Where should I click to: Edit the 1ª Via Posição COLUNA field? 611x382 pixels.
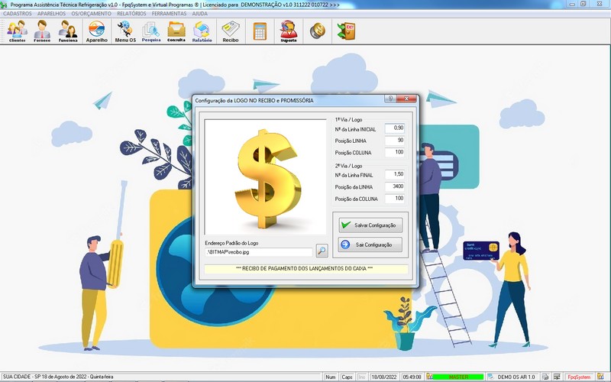(x=395, y=152)
